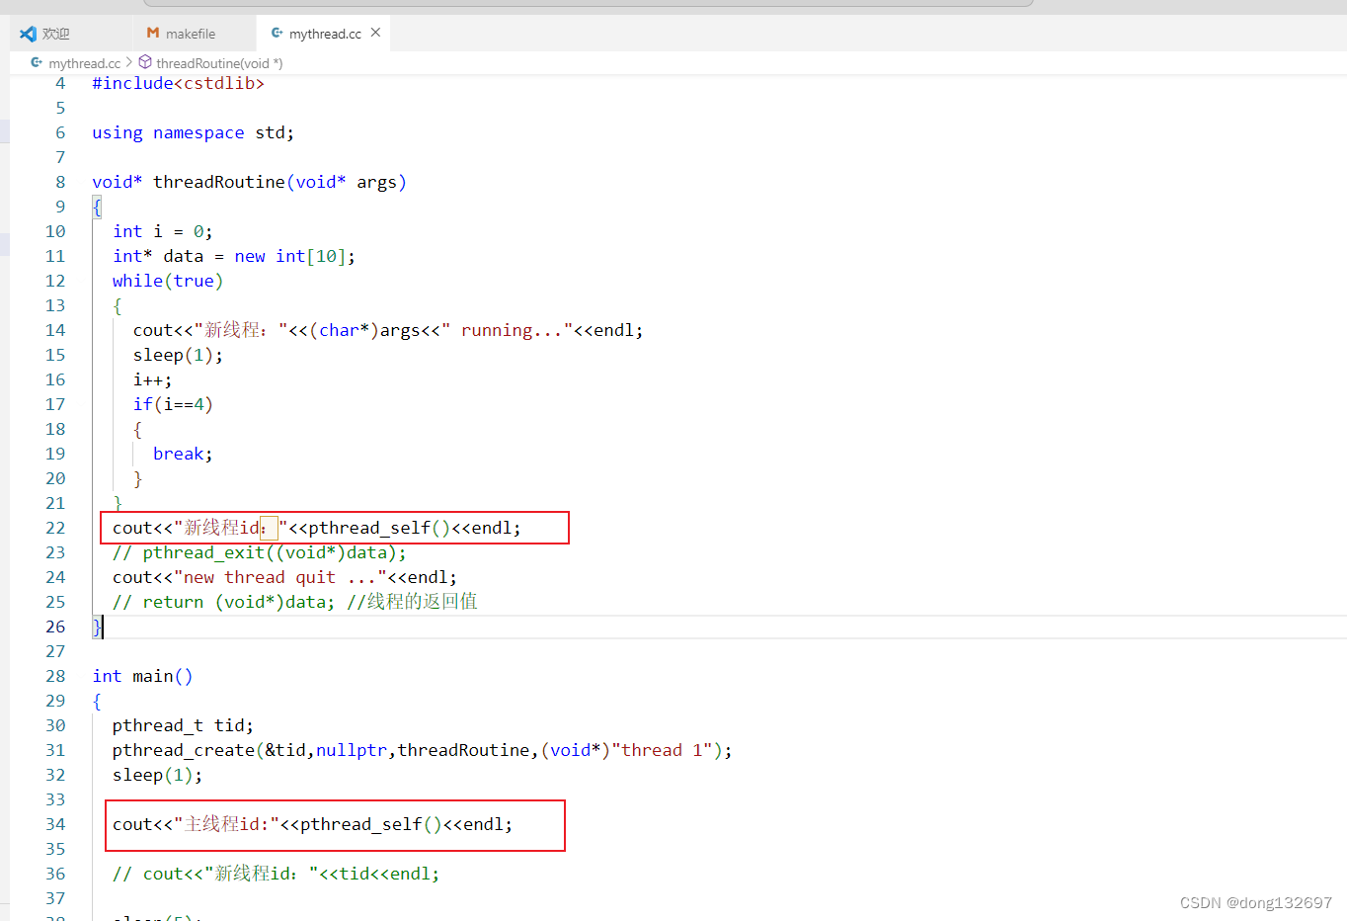Click line number 22 in the gutter
Viewport: 1347px width, 921px height.
point(55,528)
